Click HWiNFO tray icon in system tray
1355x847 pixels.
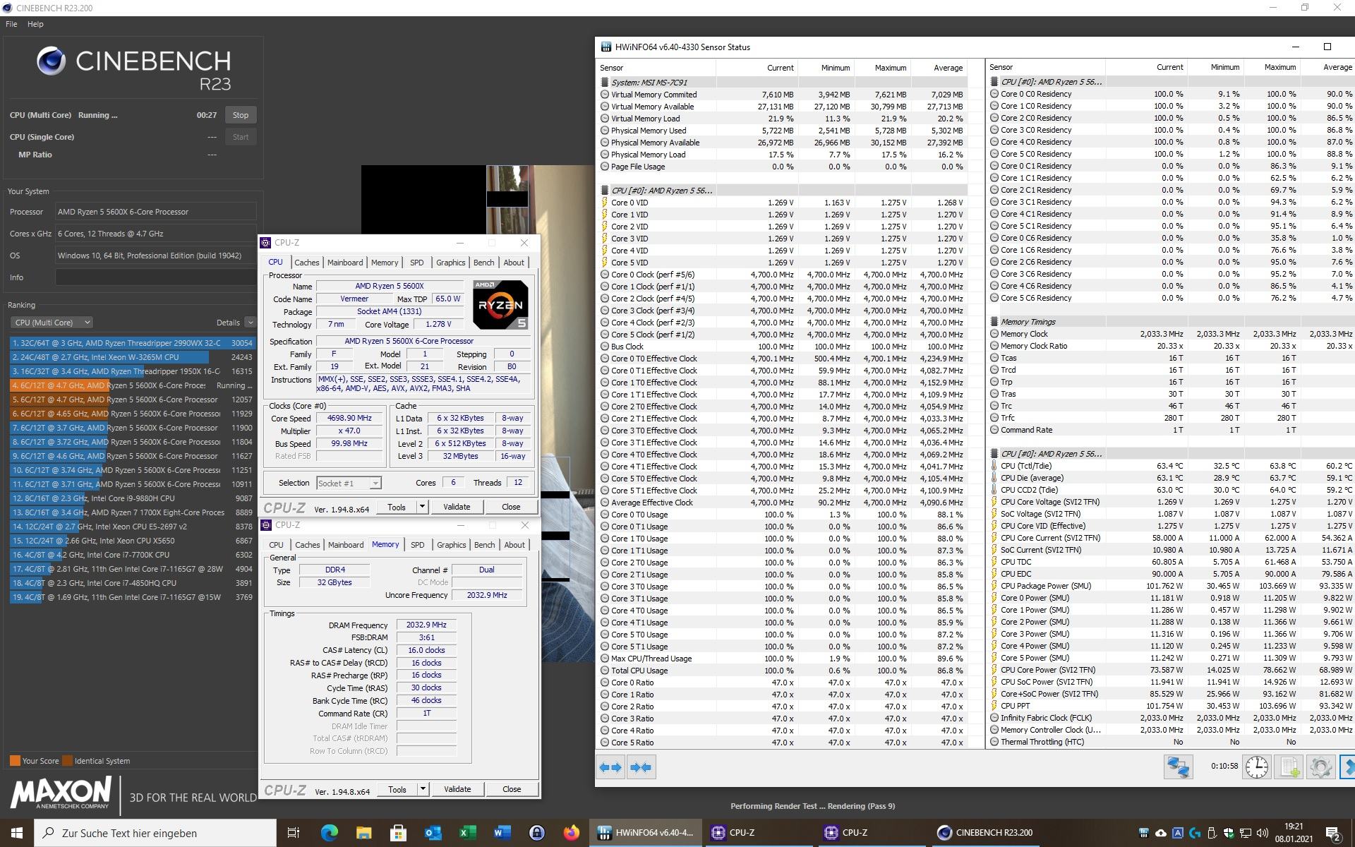[x=1143, y=833]
